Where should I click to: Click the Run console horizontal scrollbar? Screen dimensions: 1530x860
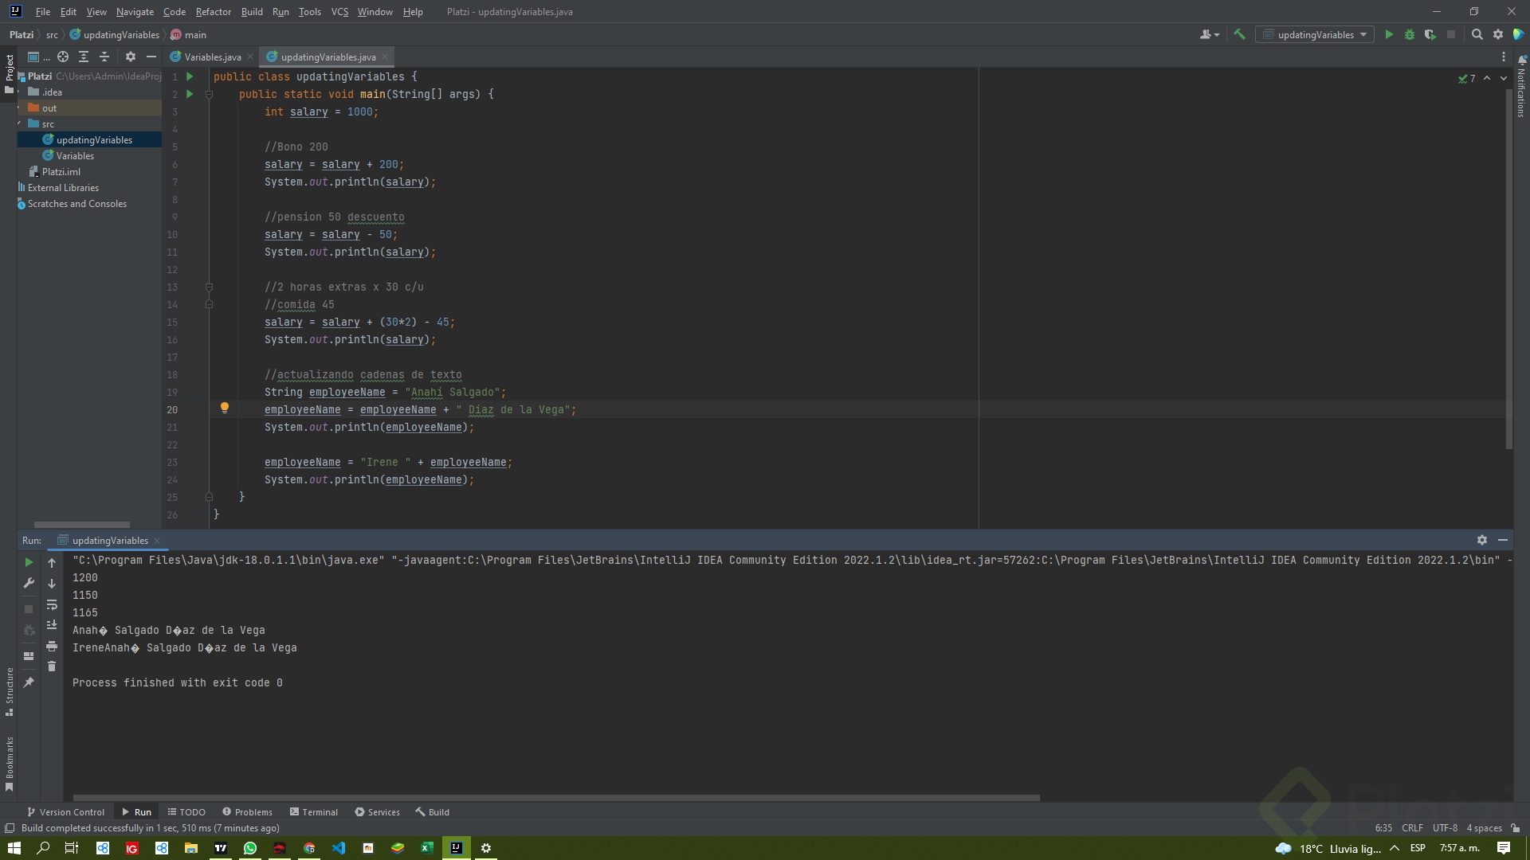pos(555,797)
